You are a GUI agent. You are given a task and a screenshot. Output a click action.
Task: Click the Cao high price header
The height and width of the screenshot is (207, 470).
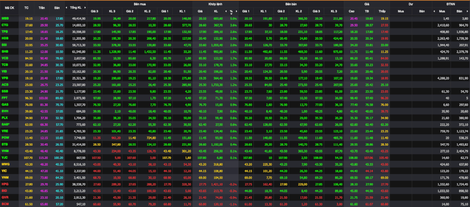(x=352, y=11)
